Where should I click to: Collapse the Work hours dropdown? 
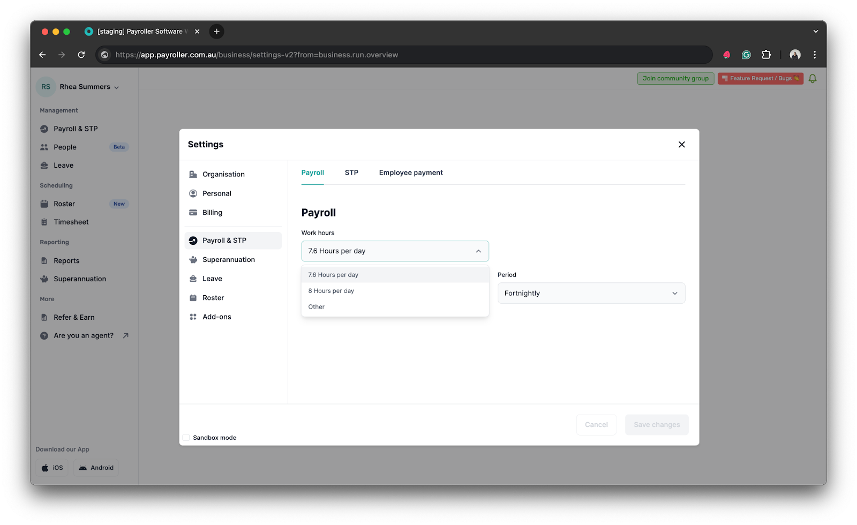(x=478, y=251)
